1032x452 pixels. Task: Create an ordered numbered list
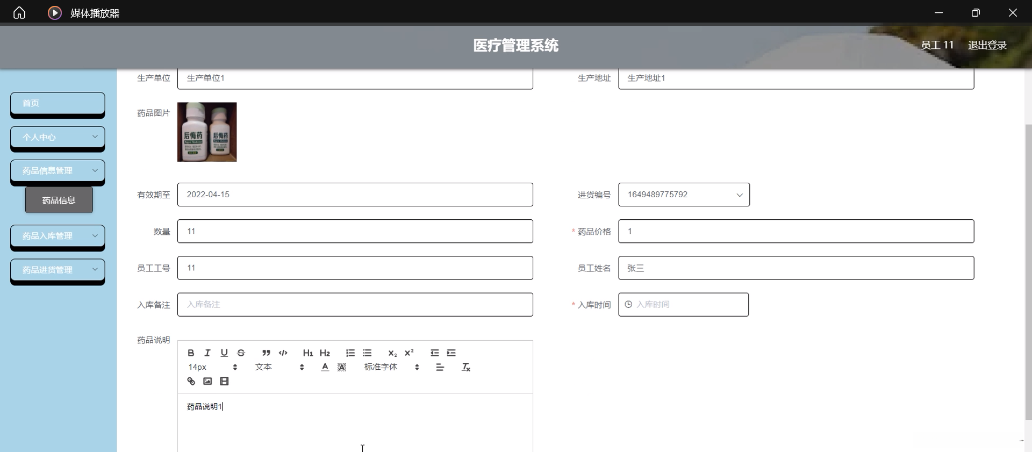[x=350, y=353]
